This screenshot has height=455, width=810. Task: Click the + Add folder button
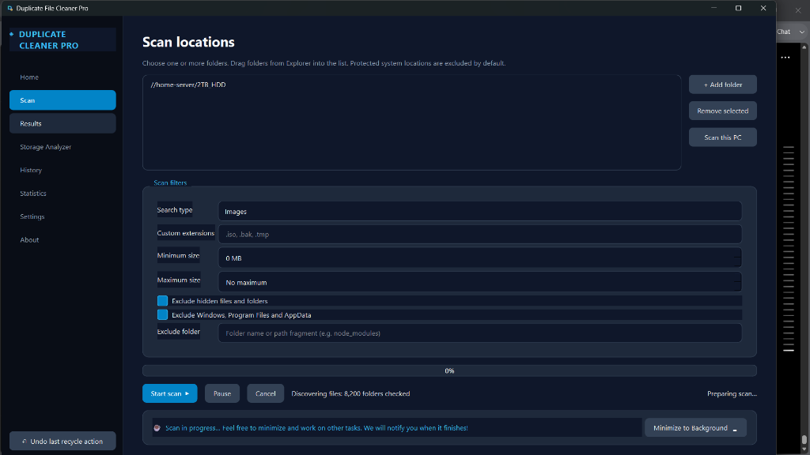coord(723,85)
